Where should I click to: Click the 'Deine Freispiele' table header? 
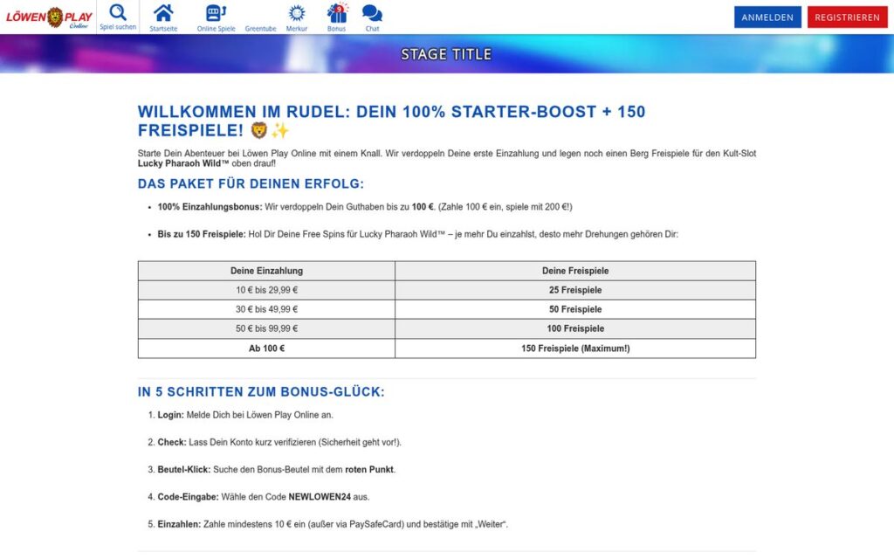(575, 271)
